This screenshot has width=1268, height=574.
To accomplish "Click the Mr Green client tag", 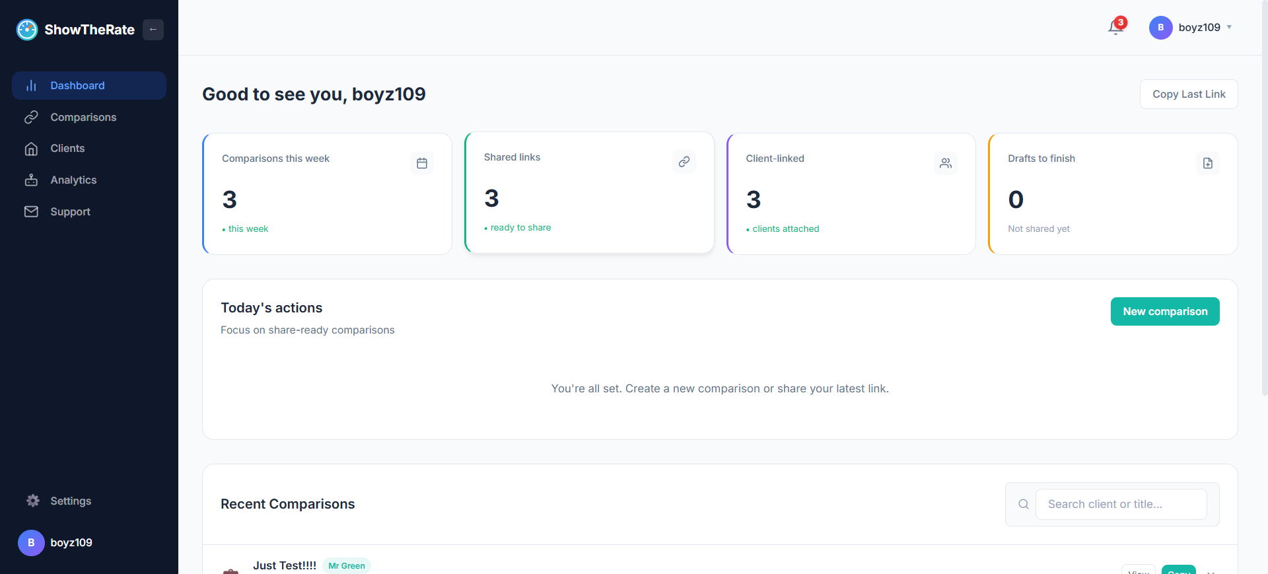I will (x=347, y=566).
